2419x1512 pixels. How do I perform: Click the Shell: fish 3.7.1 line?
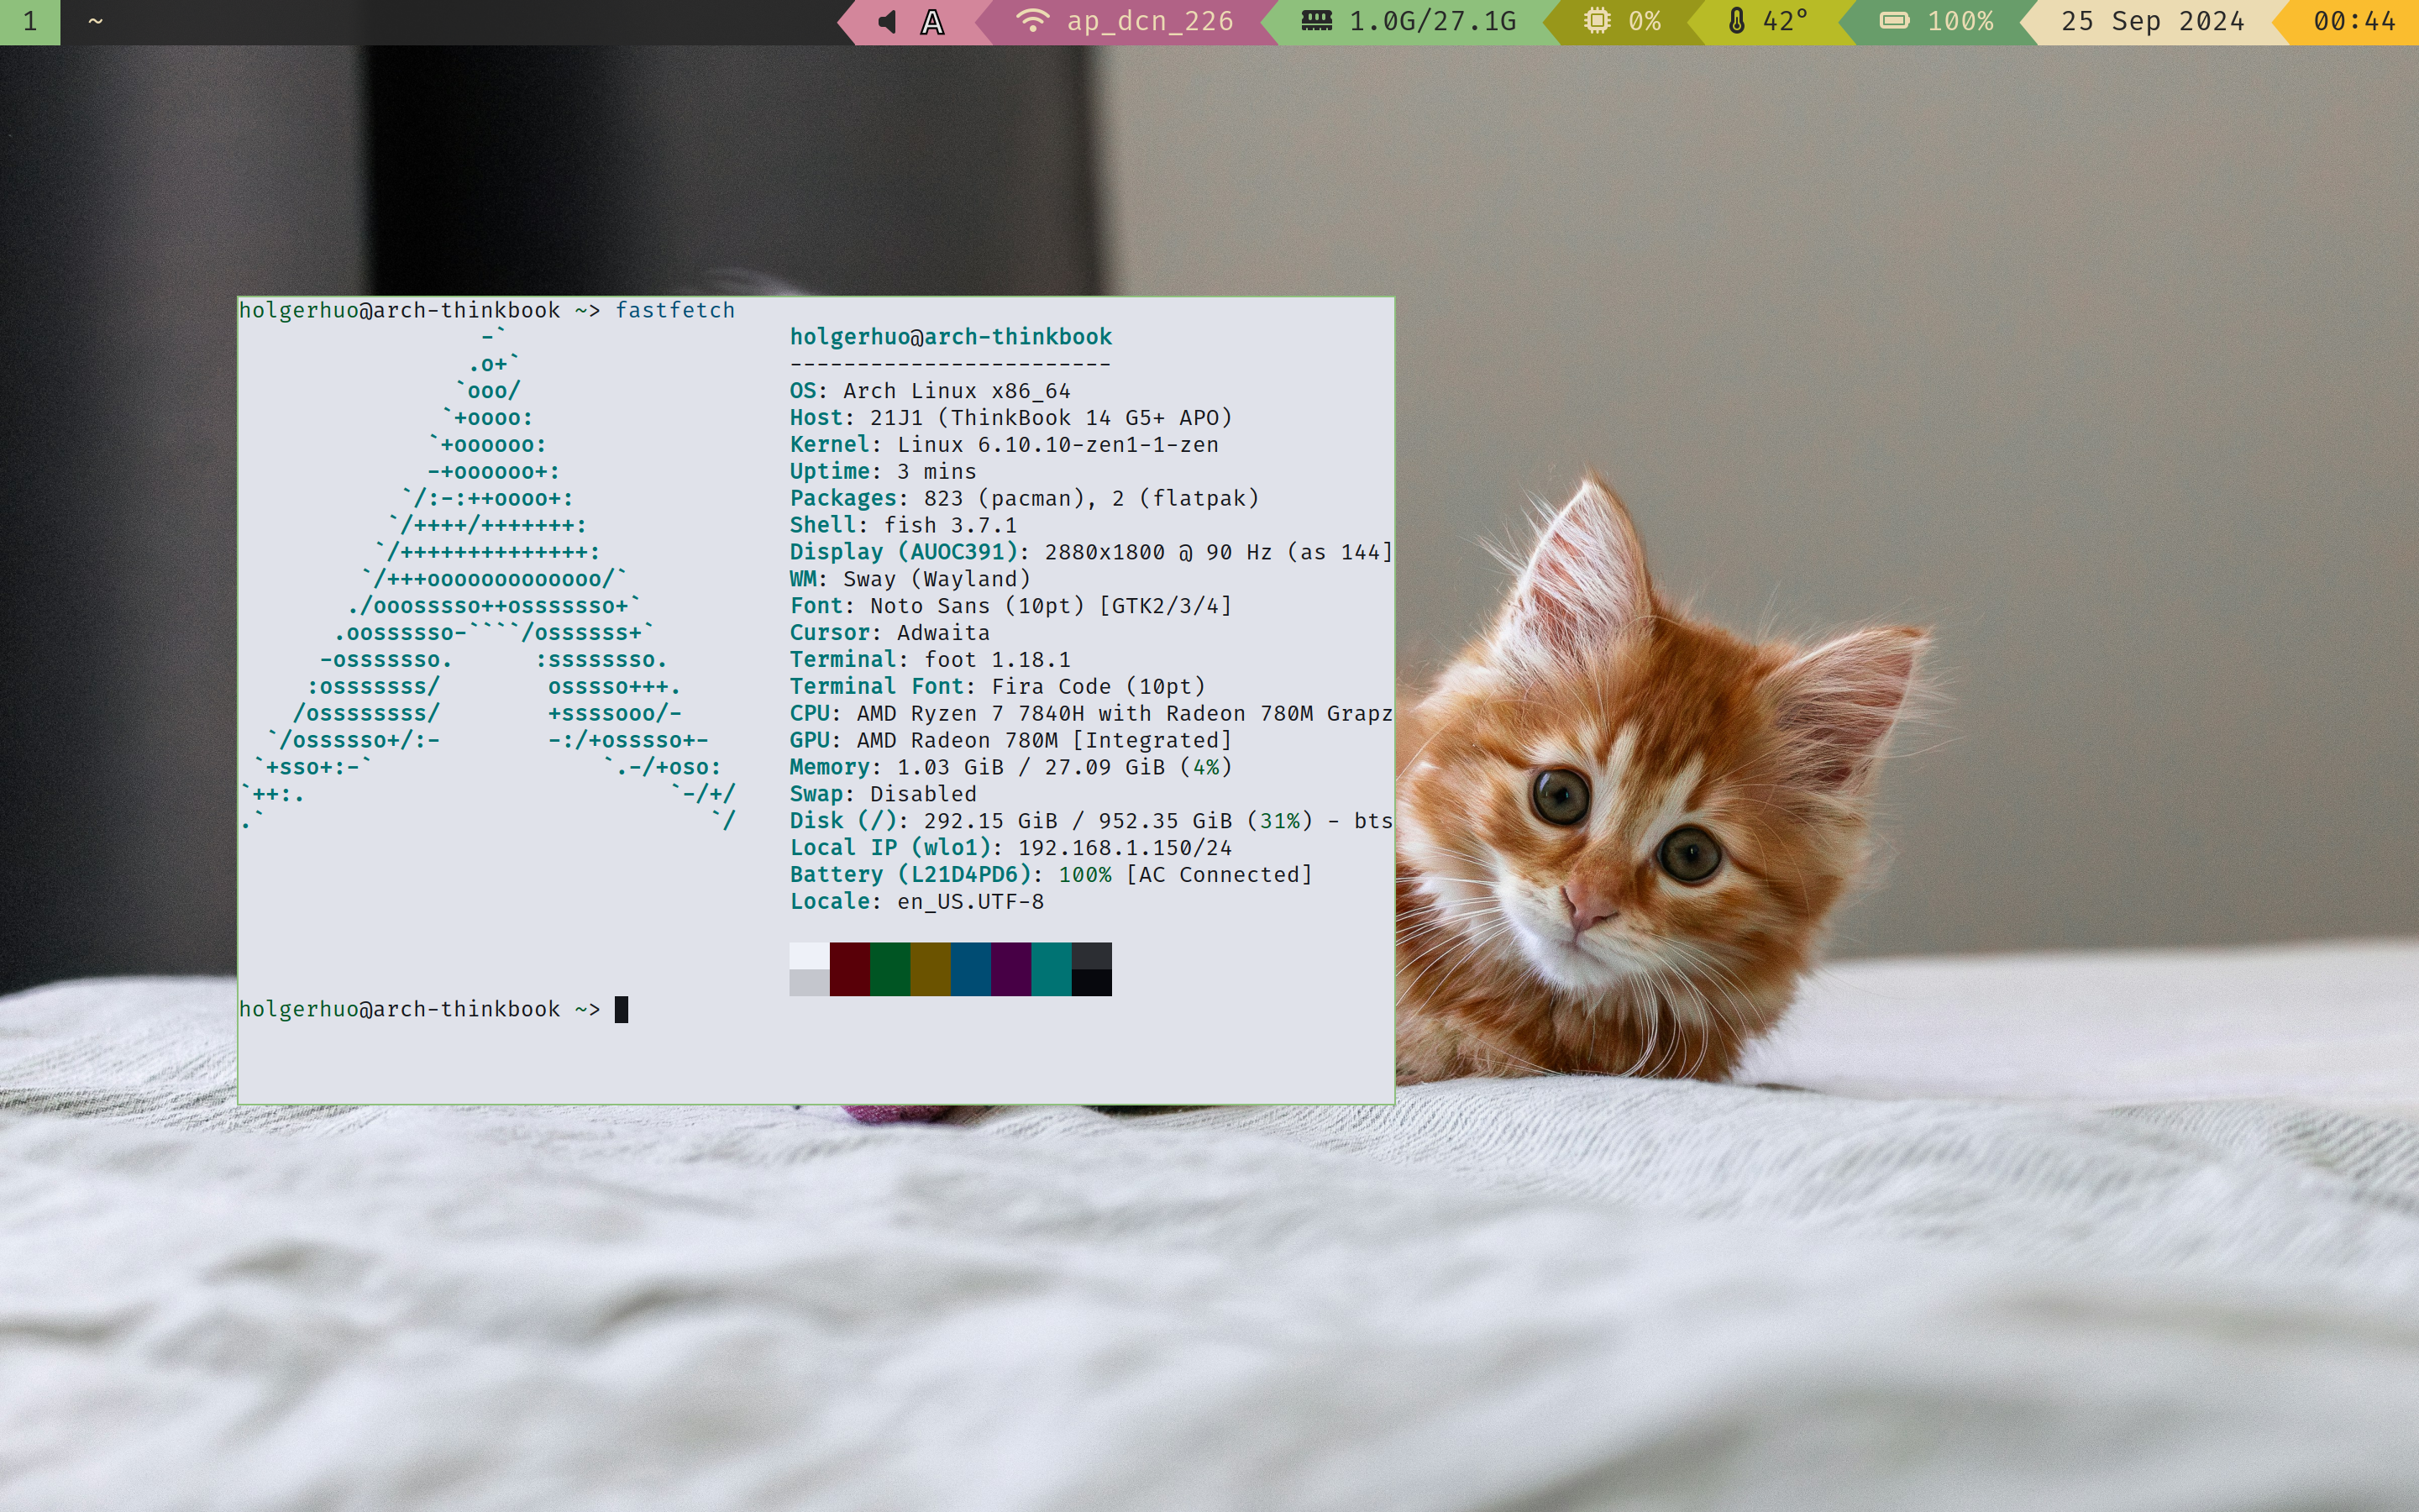tap(903, 525)
